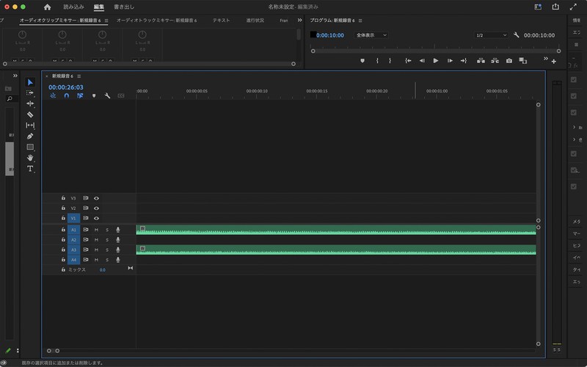Click the ミックス track volume value 0.0
Image resolution: width=587 pixels, height=367 pixels.
click(102, 269)
